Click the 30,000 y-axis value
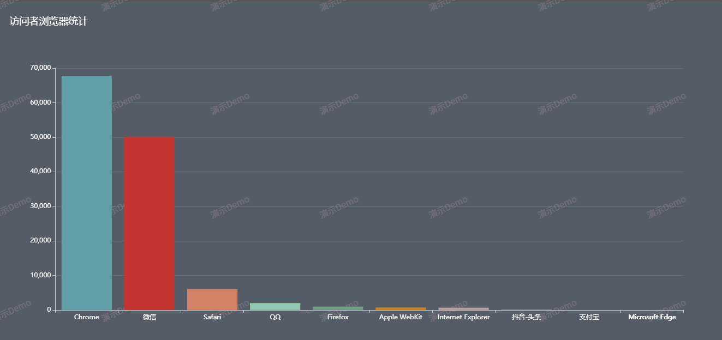The width and height of the screenshot is (722, 340). coord(40,206)
